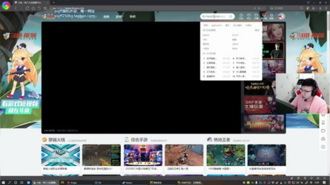Click the Douyu logo in site header
The height and width of the screenshot is (185, 330).
point(49,16)
